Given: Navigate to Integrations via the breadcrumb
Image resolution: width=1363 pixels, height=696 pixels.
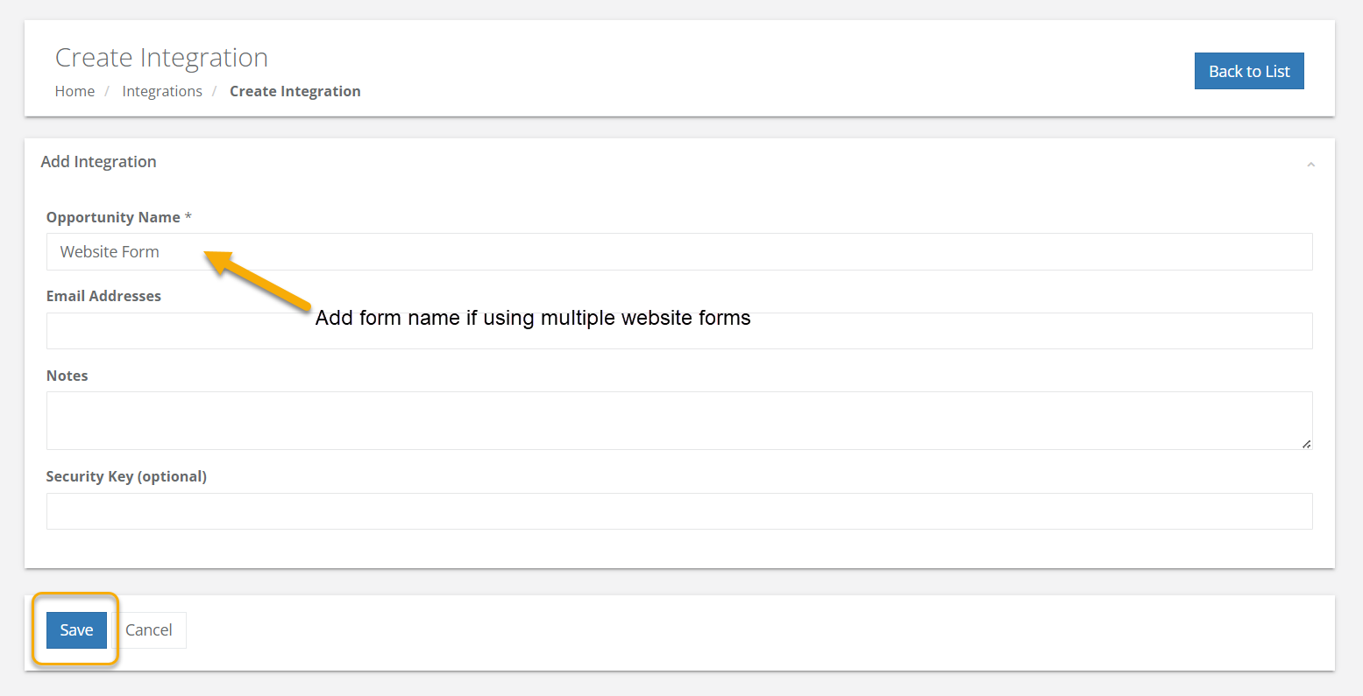Looking at the screenshot, I should [x=161, y=90].
